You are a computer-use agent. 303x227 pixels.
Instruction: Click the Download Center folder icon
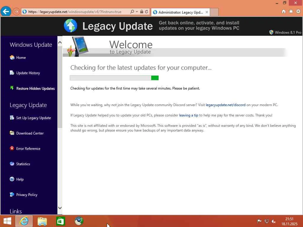tap(12, 133)
